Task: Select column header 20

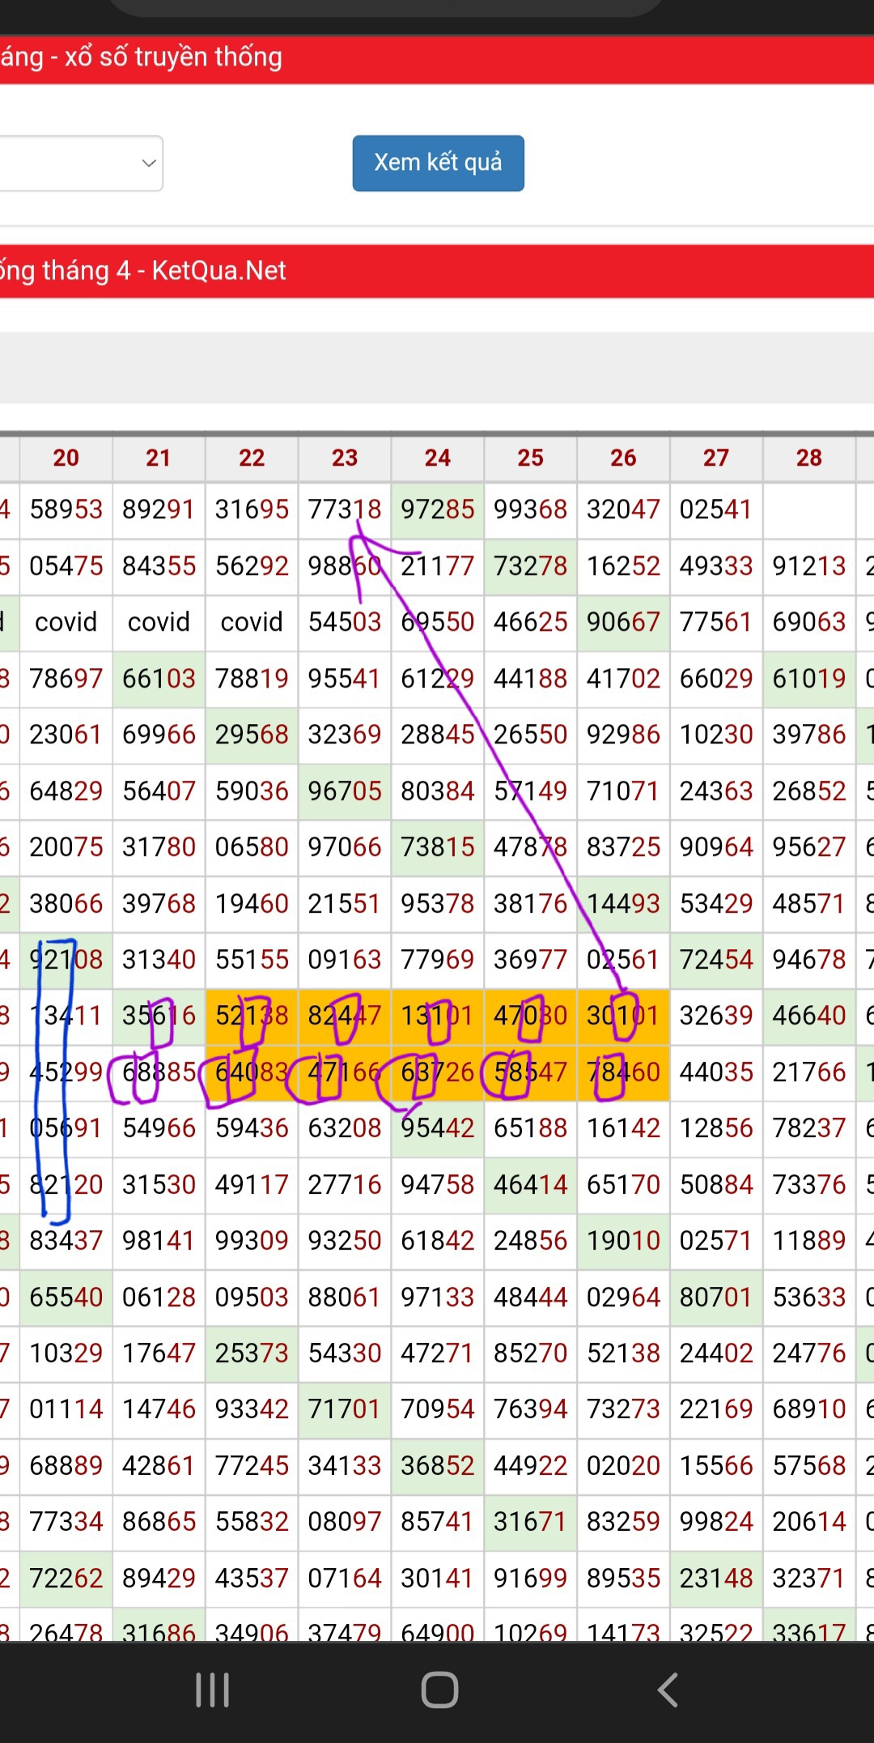Action: [66, 458]
